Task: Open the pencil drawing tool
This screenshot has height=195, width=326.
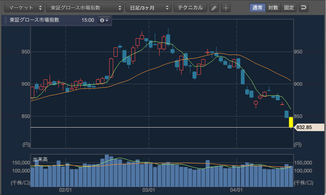Action: [x=214, y=8]
